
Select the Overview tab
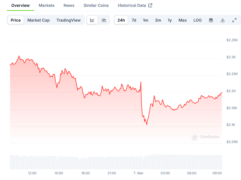point(20,5)
